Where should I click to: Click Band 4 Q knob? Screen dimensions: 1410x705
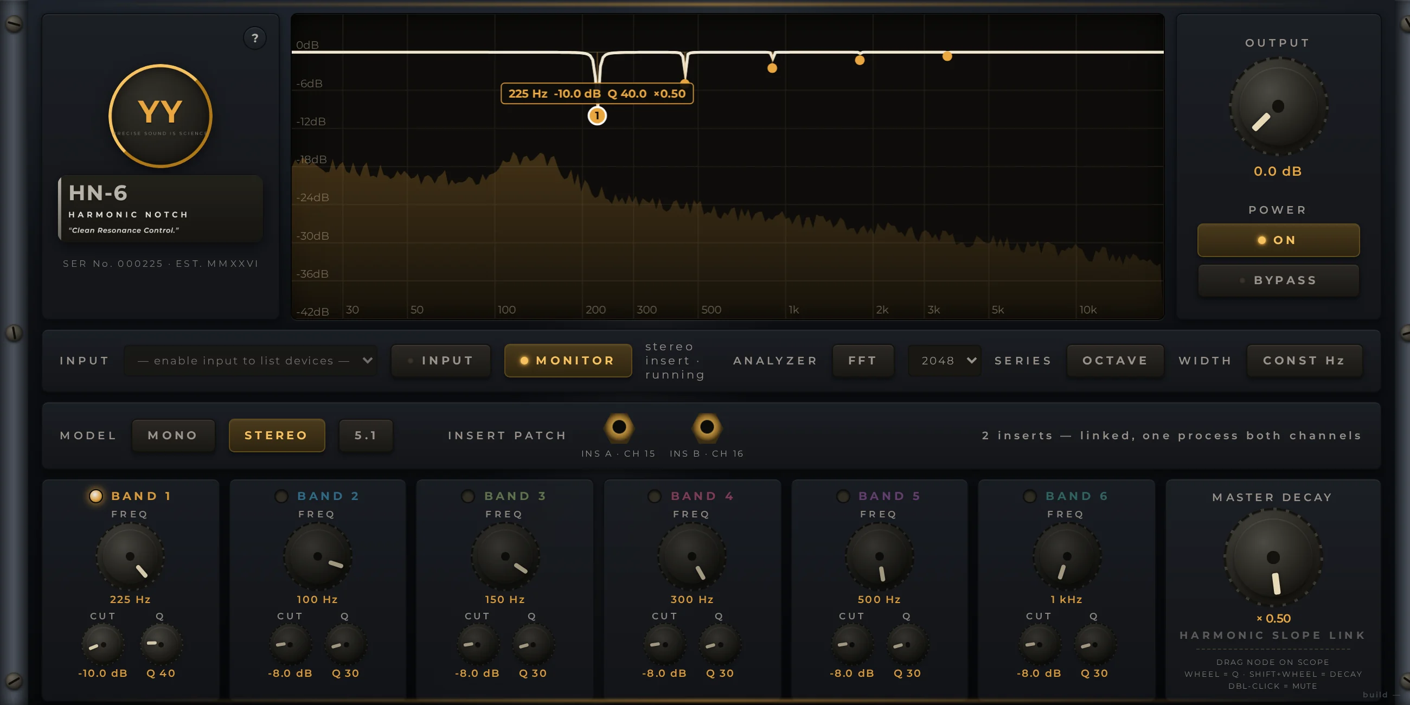point(720,644)
